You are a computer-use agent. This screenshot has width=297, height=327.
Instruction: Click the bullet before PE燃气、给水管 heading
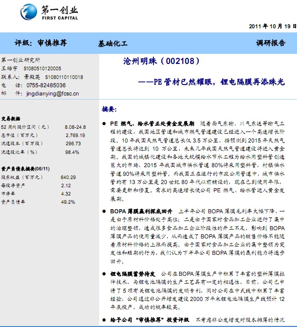[x=105, y=124]
